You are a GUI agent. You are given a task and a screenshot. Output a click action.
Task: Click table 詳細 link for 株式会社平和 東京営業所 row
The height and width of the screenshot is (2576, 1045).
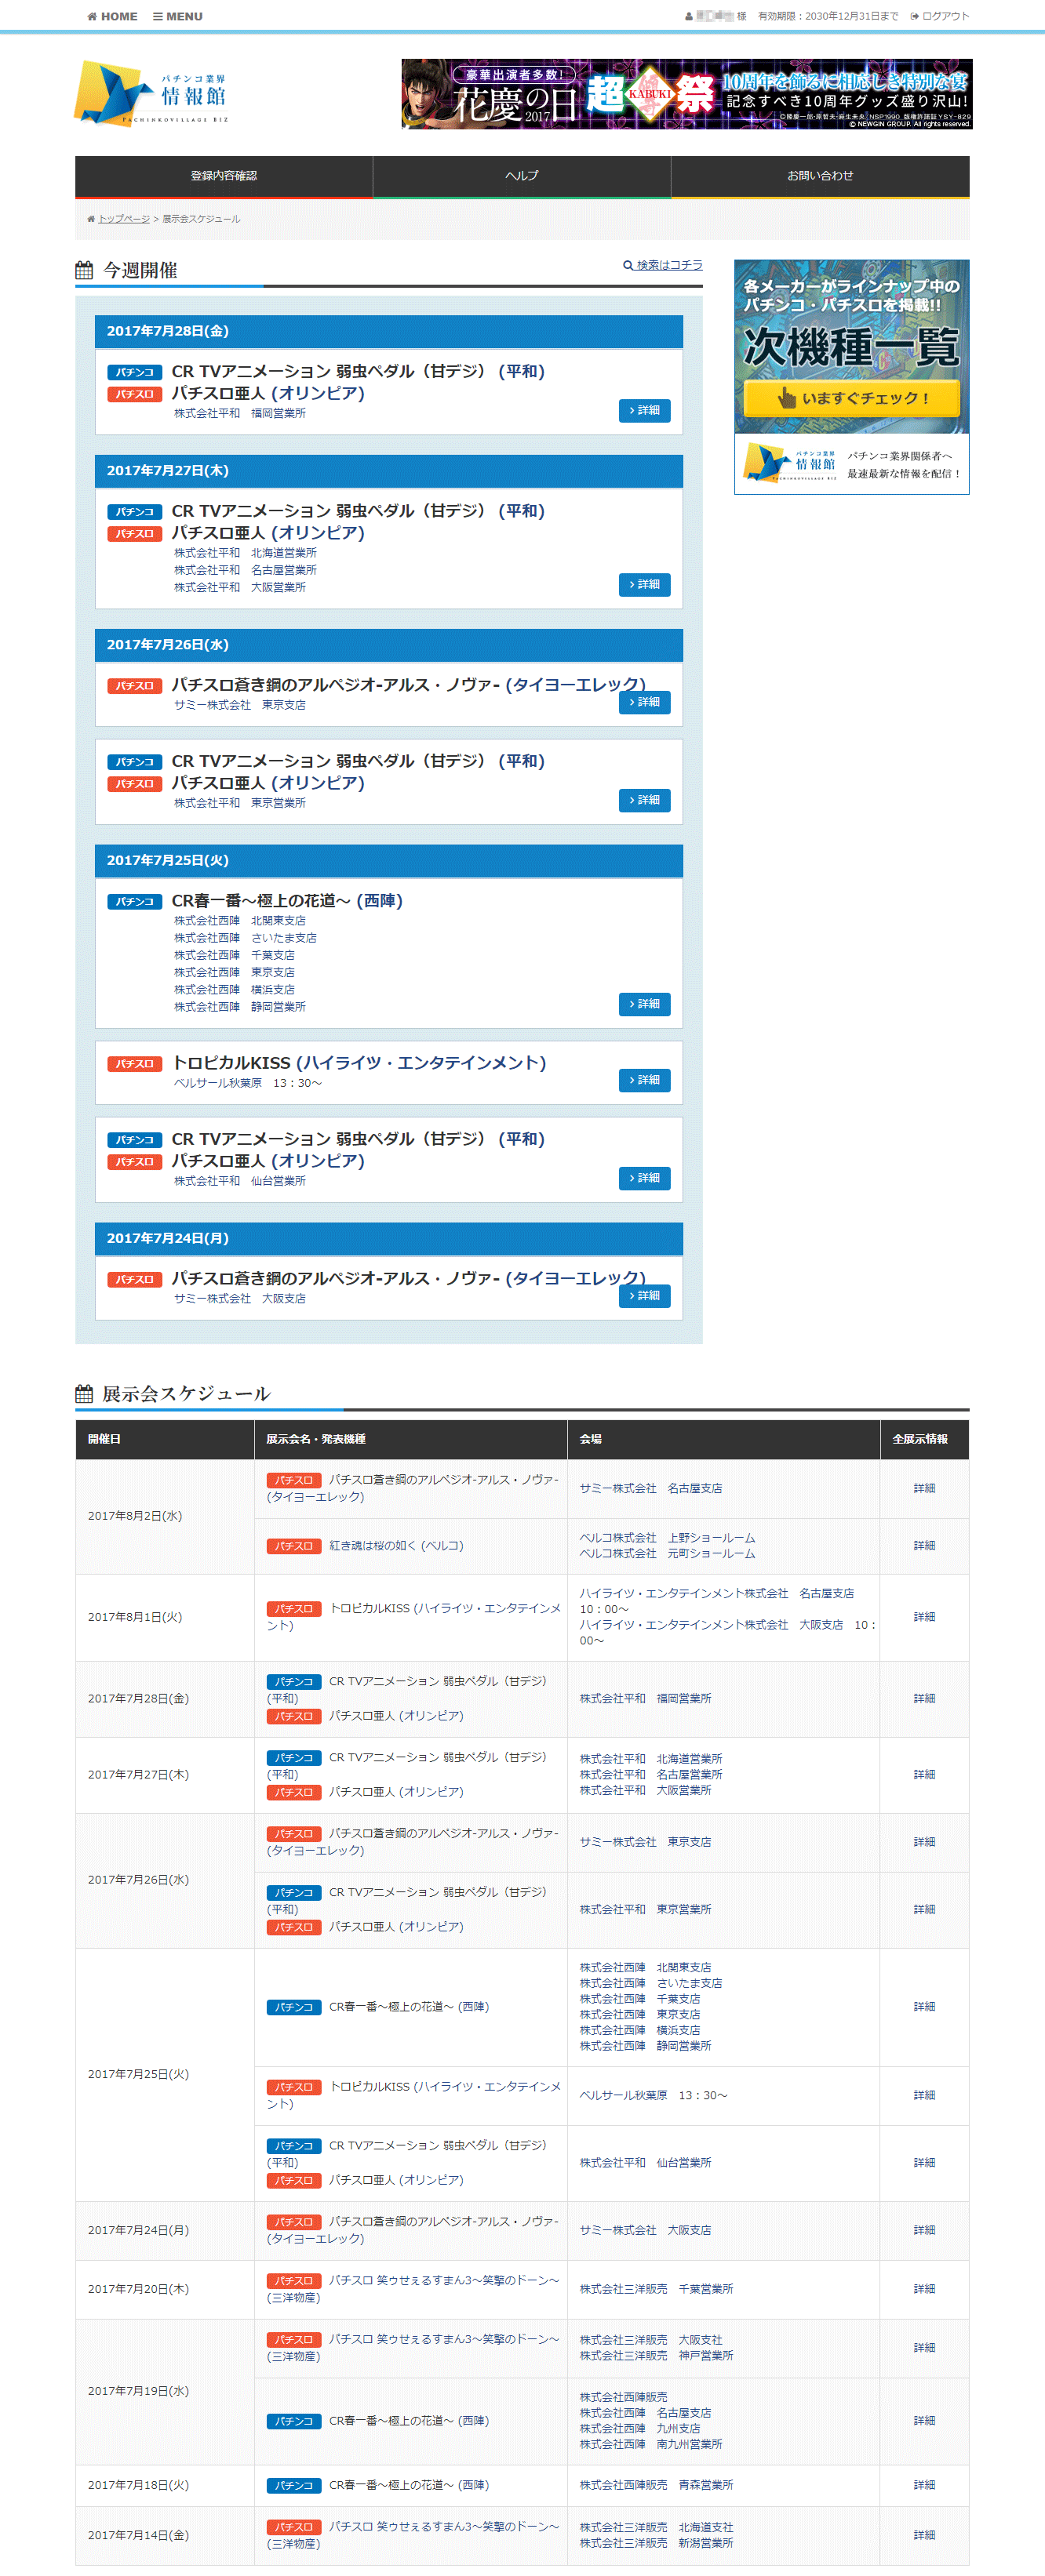pos(924,1909)
